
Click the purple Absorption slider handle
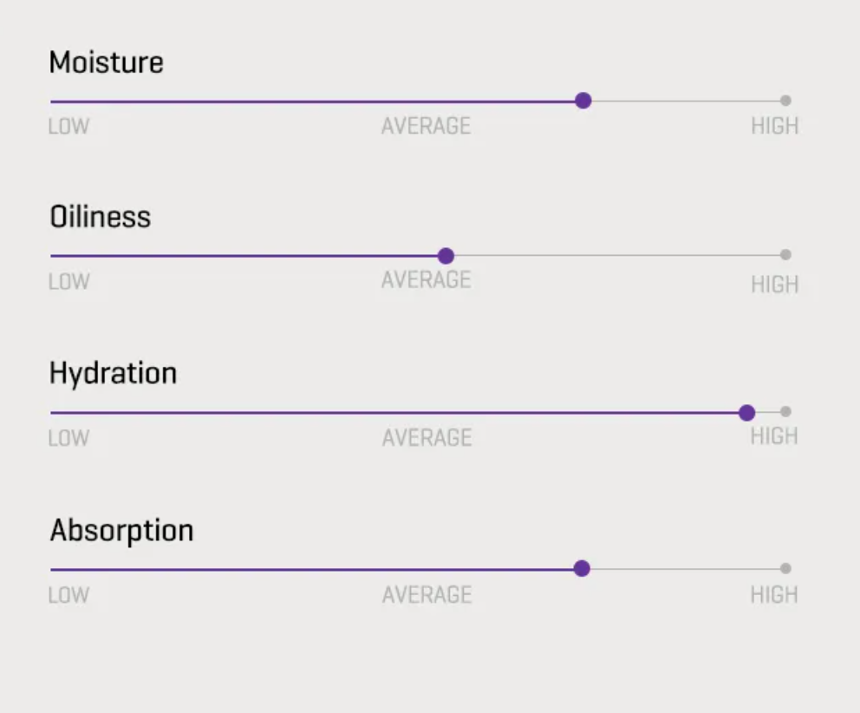coord(582,569)
